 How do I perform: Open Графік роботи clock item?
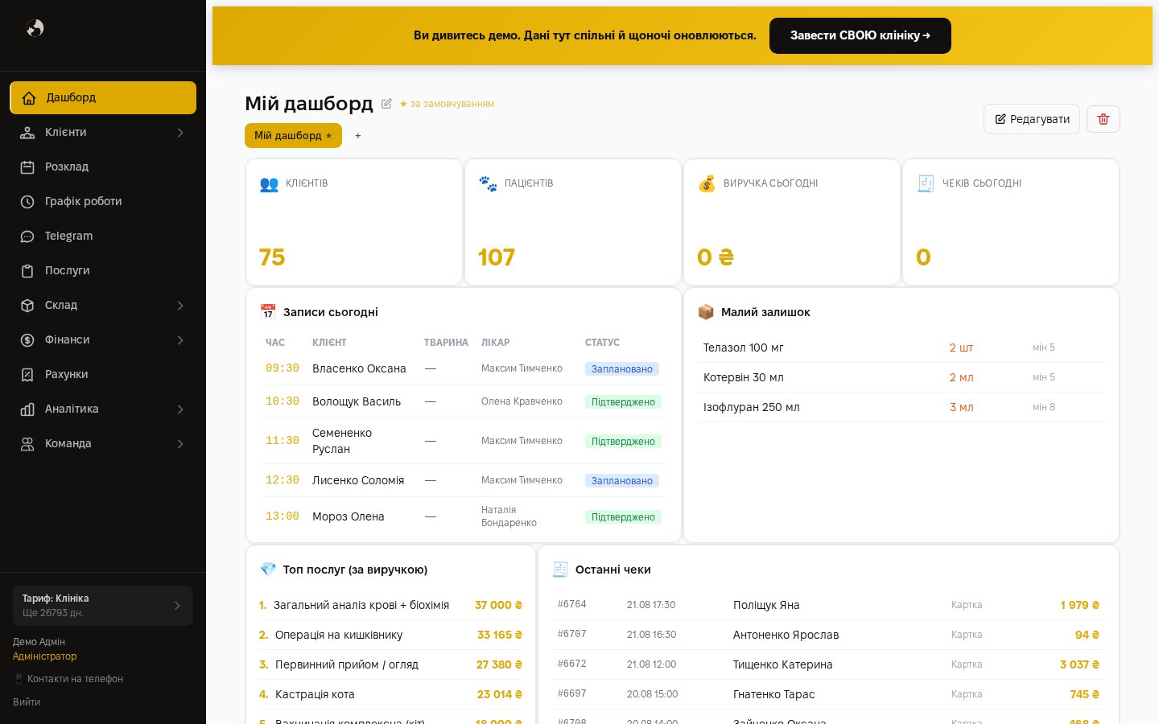point(103,201)
